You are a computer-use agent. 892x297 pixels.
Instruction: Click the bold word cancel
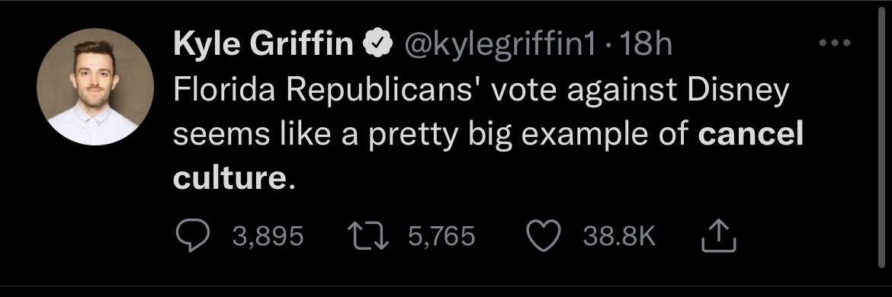pos(750,134)
